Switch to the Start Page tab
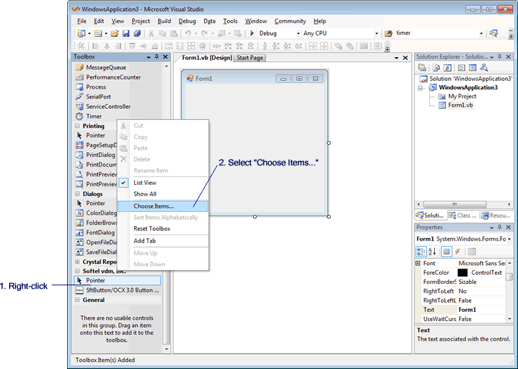The height and width of the screenshot is (369, 518). (x=250, y=58)
